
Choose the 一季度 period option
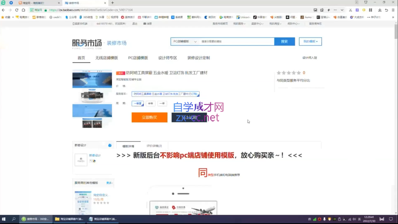(138, 103)
